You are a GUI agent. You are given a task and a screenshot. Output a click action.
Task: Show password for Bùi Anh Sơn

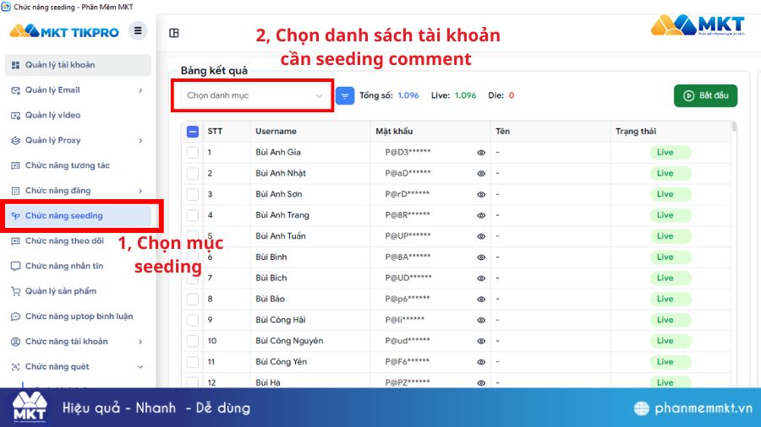click(x=481, y=195)
